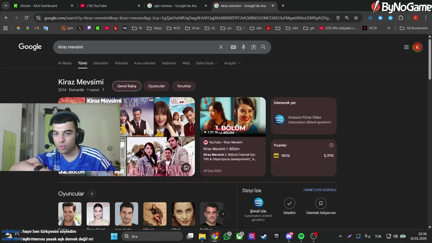Select the Yorumlar chip
The image size is (432, 243).
tap(184, 86)
